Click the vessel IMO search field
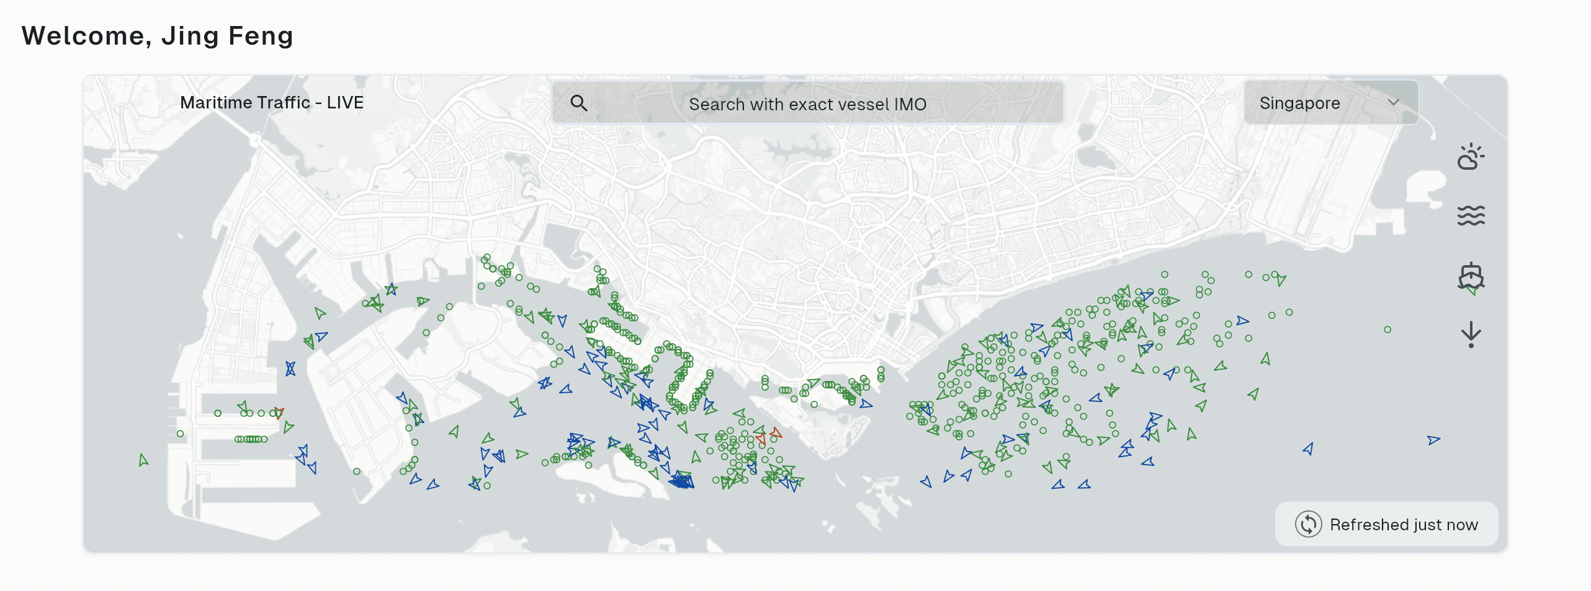 tap(807, 103)
